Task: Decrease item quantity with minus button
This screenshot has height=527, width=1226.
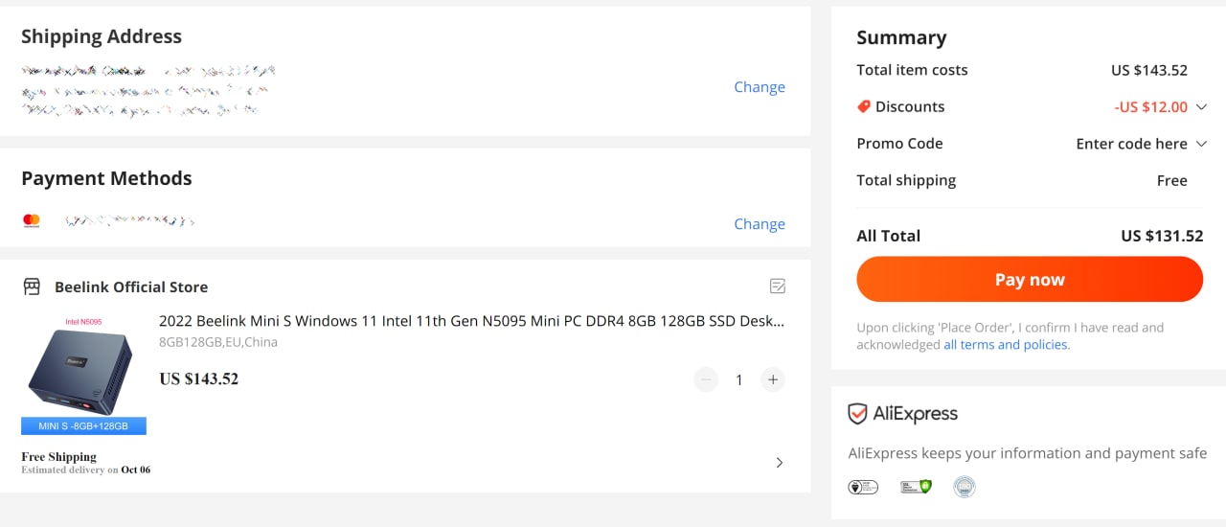Action: coord(706,379)
